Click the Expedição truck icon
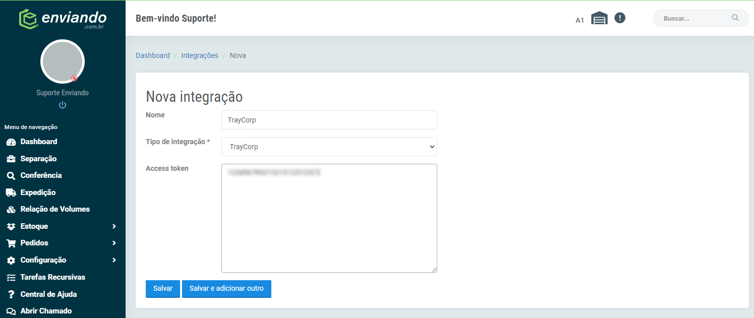 [x=11, y=193]
